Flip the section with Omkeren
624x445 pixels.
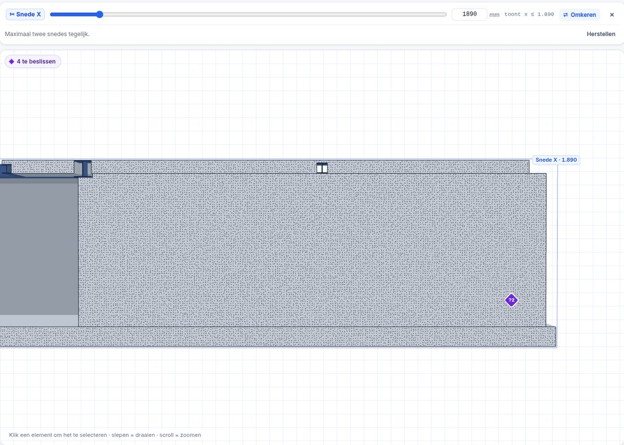580,15
